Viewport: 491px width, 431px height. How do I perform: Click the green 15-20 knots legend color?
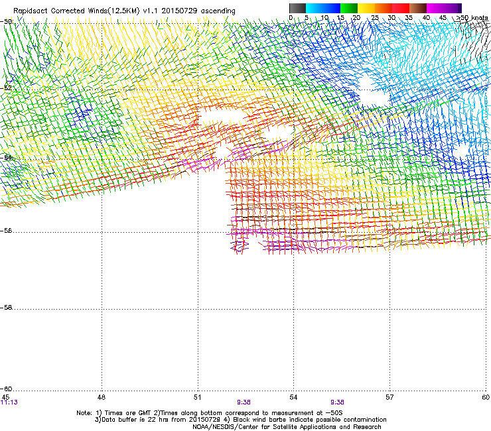349,8
